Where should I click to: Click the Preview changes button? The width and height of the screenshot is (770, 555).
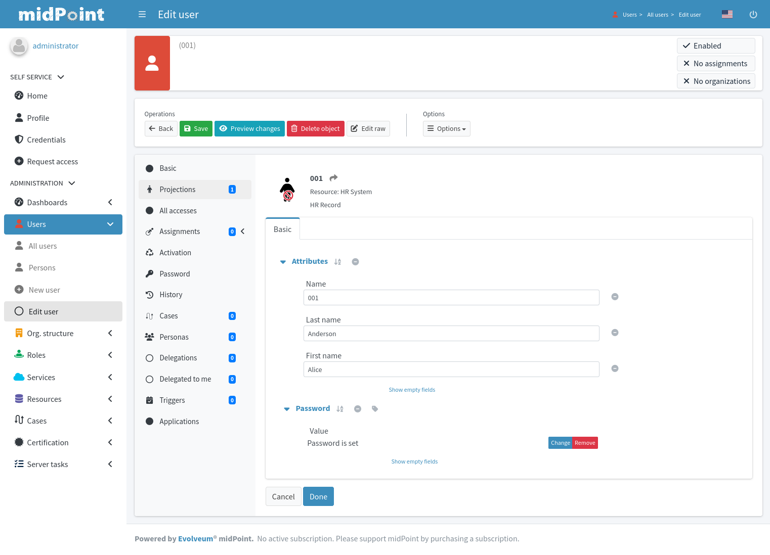point(249,128)
